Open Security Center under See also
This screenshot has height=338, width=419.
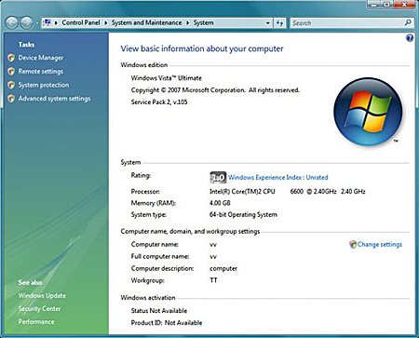pyautogui.click(x=39, y=309)
